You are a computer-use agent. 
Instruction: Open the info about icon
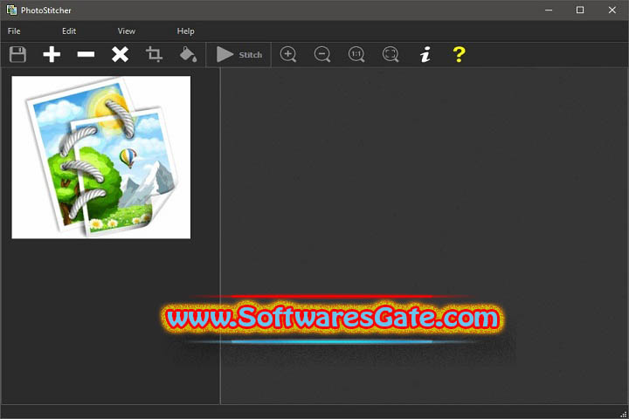pyautogui.click(x=425, y=54)
